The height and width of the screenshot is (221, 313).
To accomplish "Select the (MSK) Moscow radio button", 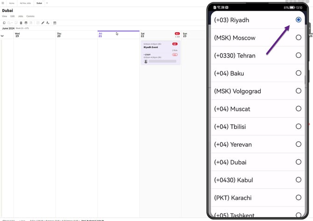I will (x=299, y=37).
